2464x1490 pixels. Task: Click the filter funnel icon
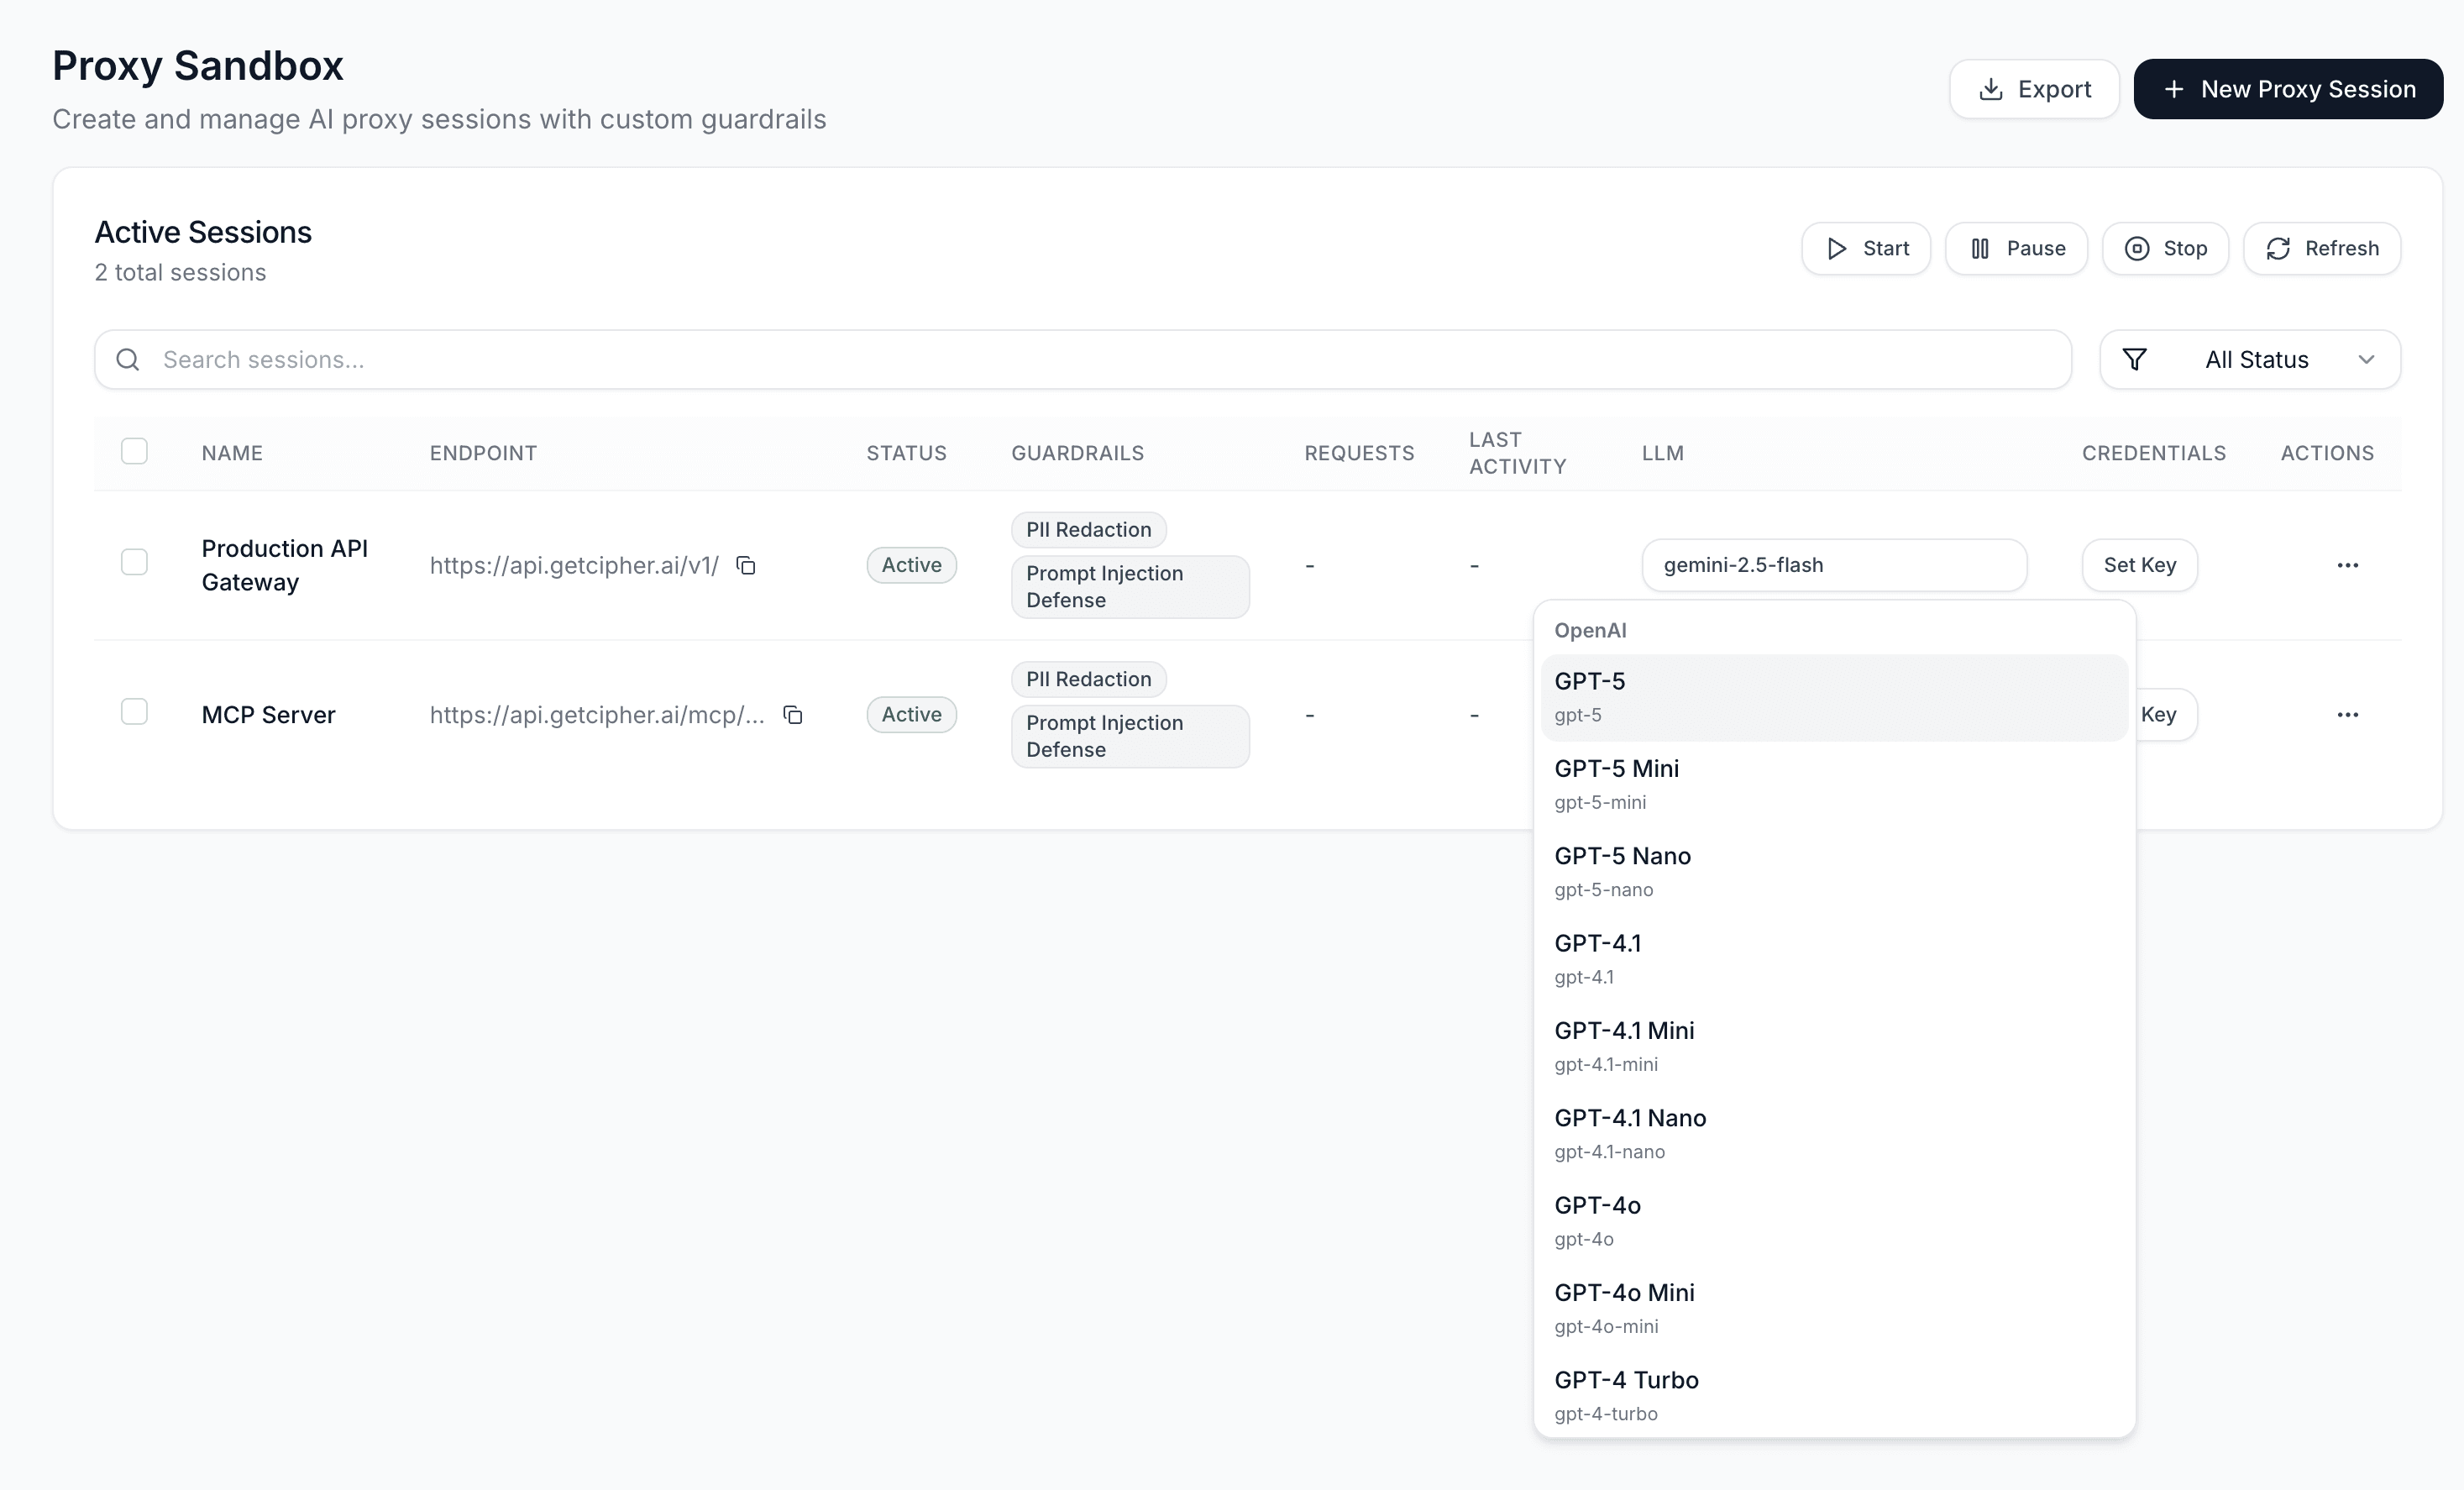tap(2135, 359)
